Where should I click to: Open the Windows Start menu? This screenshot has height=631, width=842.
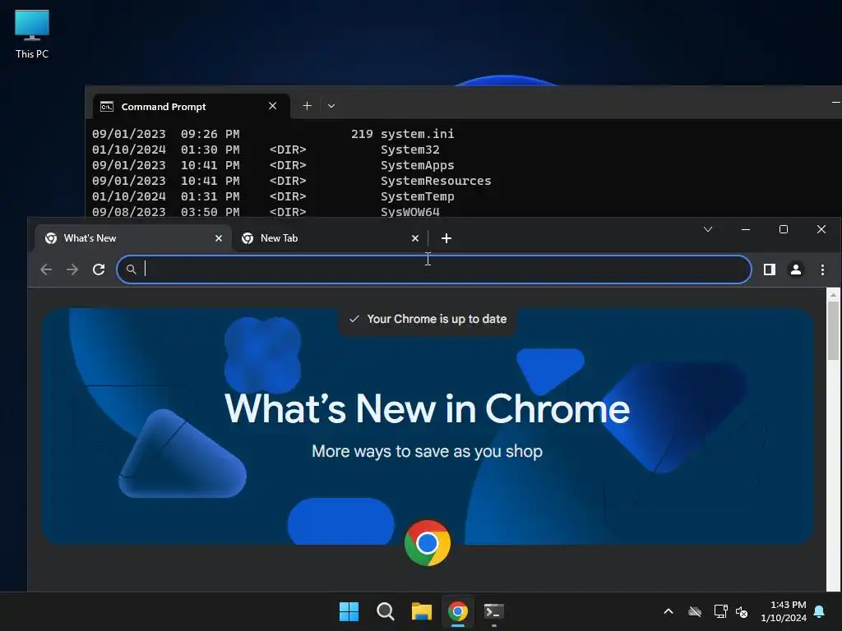[349, 611]
